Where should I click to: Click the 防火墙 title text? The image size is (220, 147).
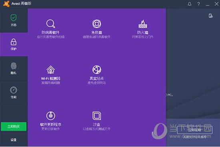click(x=143, y=32)
